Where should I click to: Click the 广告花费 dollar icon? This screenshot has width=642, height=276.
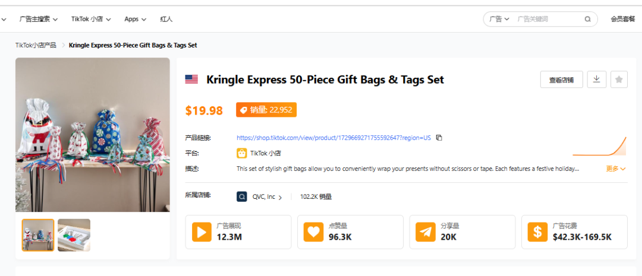(x=537, y=231)
